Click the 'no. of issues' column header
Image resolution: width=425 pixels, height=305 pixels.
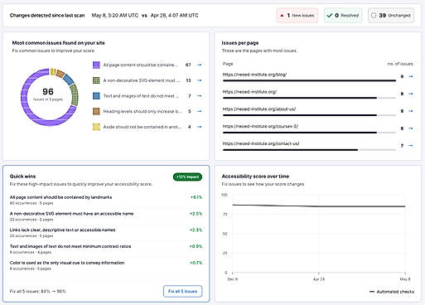[400, 64]
